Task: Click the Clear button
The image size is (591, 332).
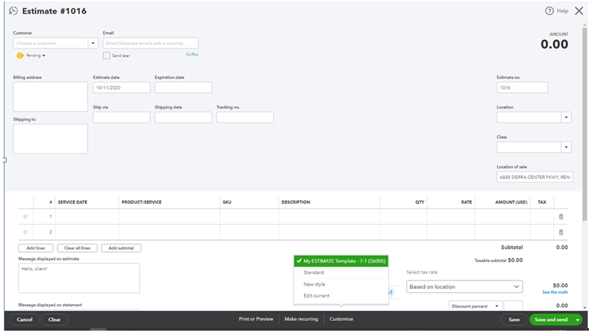Action: coord(54,320)
